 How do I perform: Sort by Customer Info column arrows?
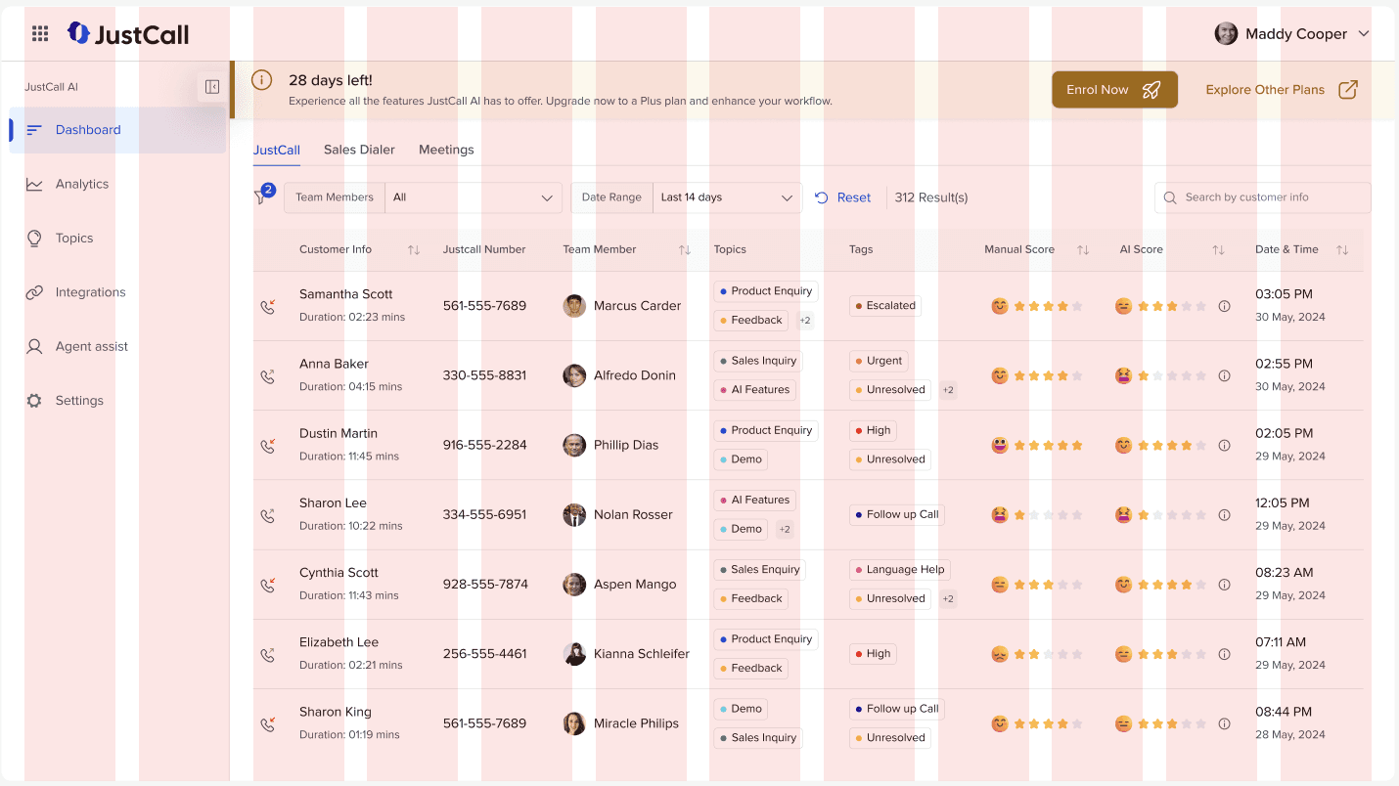click(414, 250)
